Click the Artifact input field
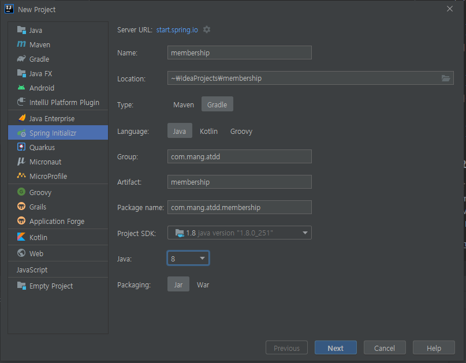The image size is (466, 363). pyautogui.click(x=240, y=182)
